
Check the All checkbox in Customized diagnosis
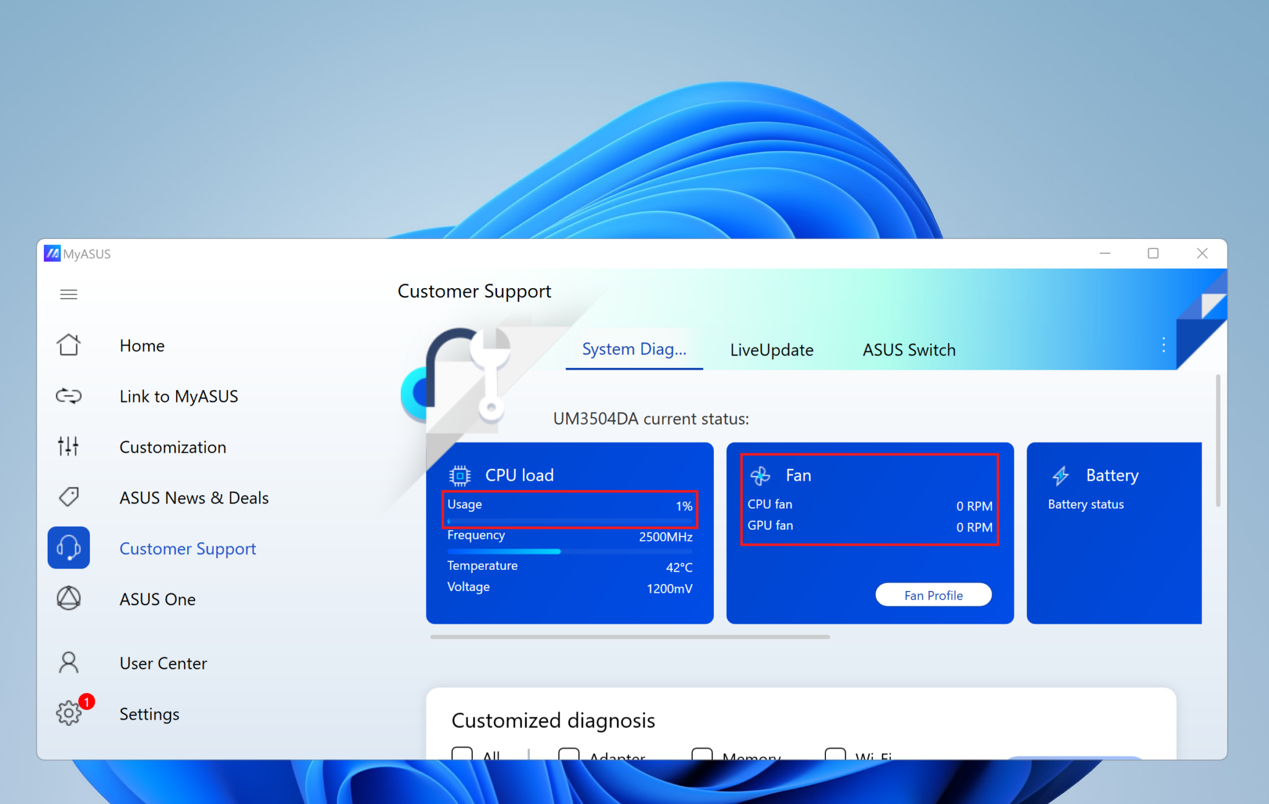click(x=462, y=754)
